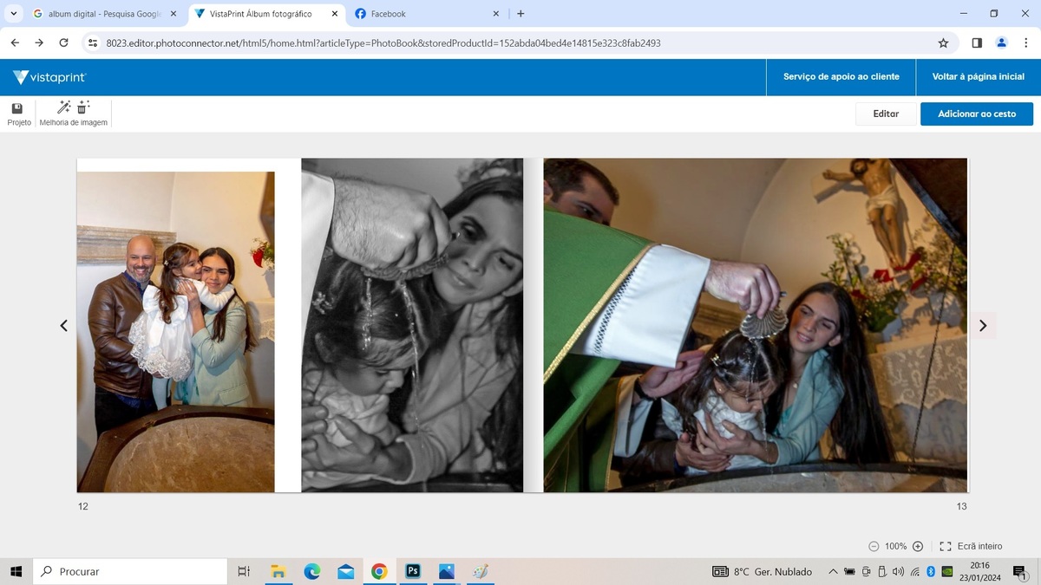1041x585 pixels.
Task: Go to previous page spread arrow
Action: pos(63,326)
